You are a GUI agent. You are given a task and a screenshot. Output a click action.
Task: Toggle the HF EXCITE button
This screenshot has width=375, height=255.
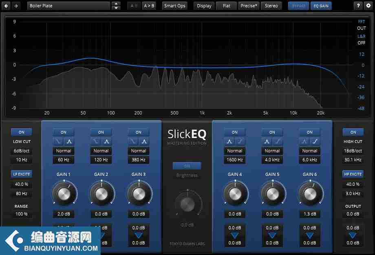tap(353, 174)
